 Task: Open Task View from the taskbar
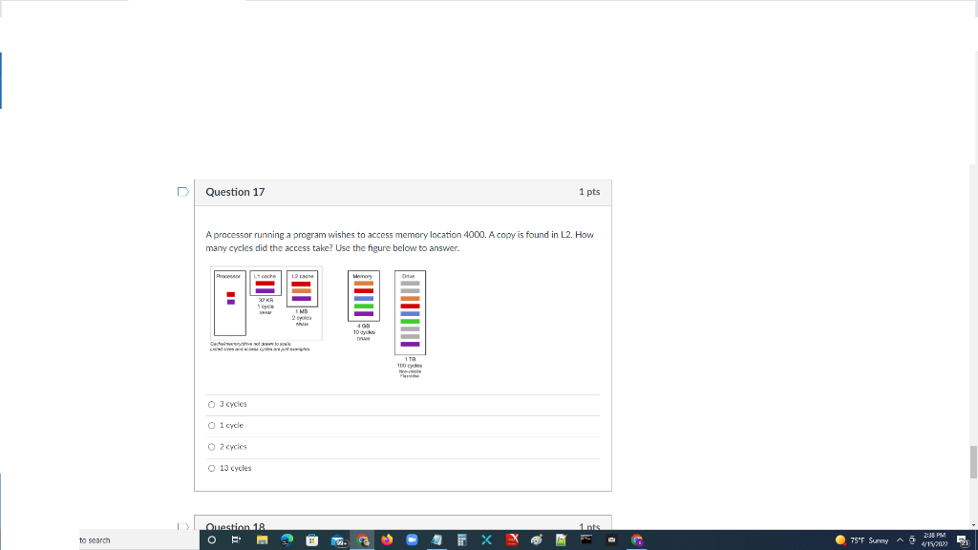[236, 539]
